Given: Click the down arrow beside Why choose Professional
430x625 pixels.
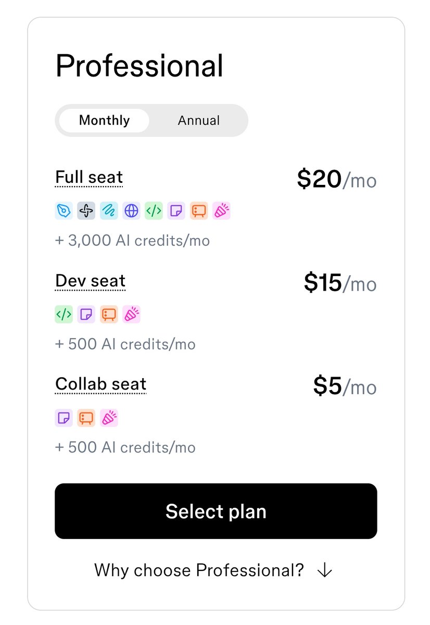Looking at the screenshot, I should [324, 570].
